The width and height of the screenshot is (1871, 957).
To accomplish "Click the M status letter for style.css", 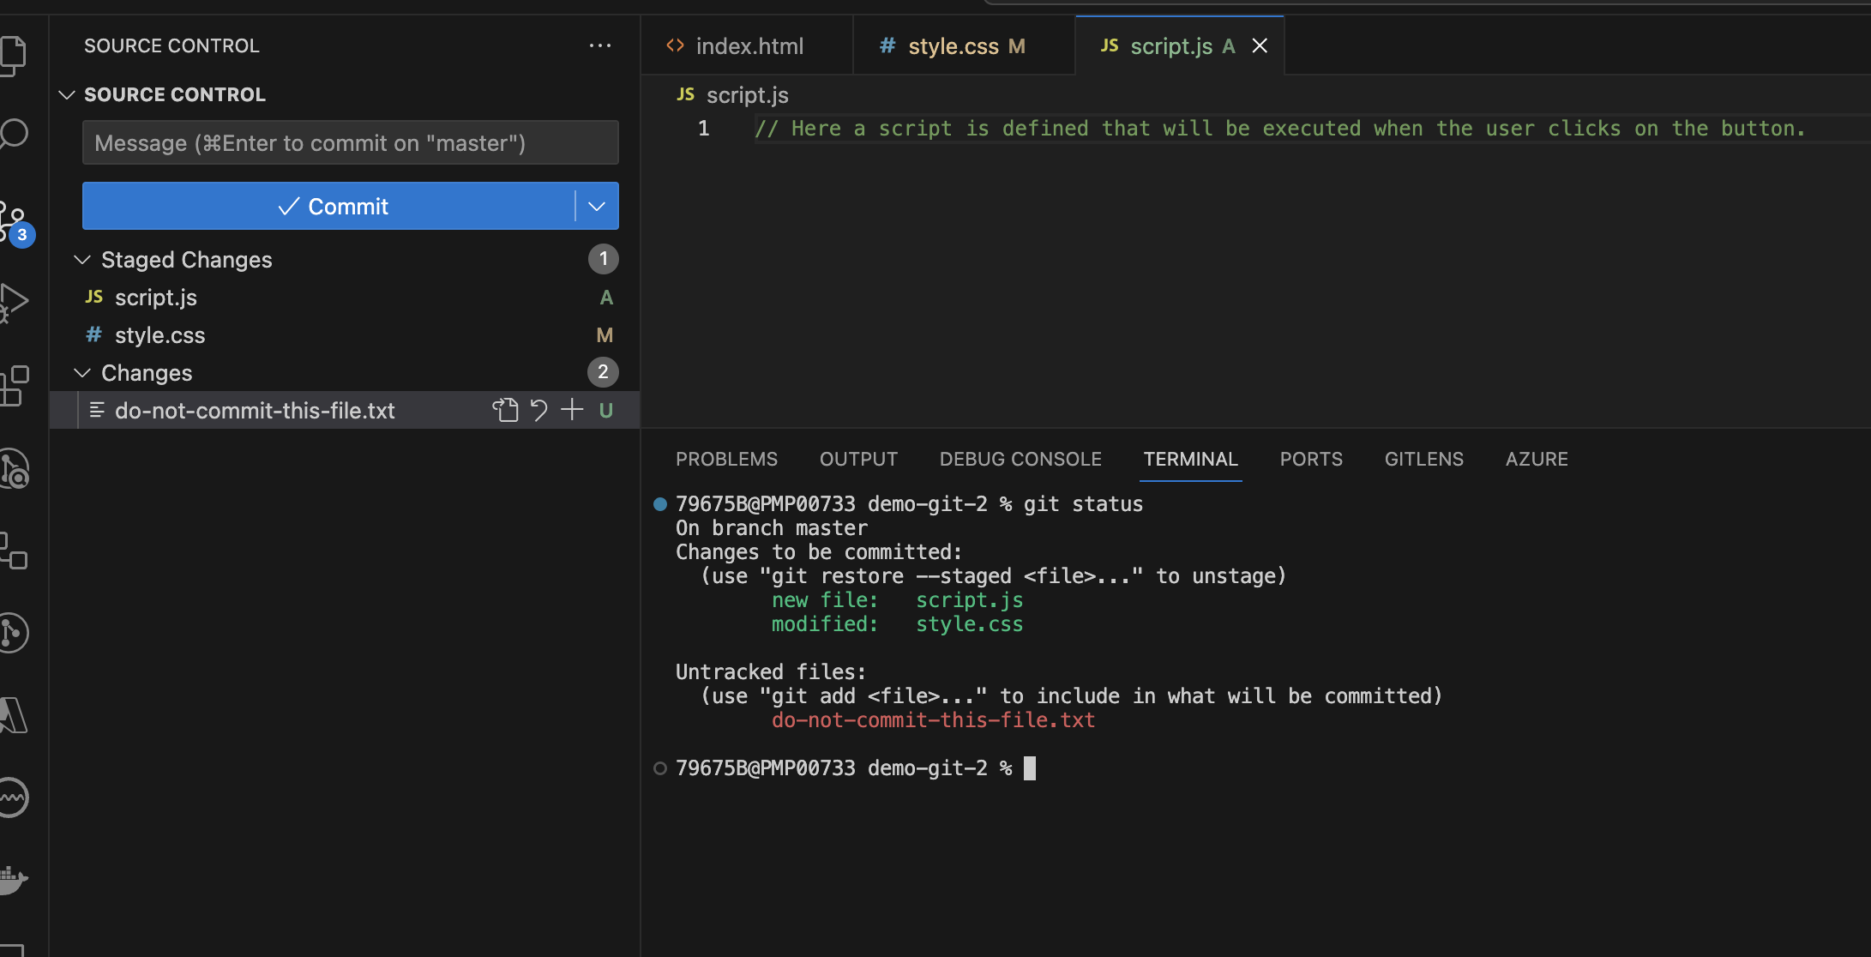I will click(605, 334).
